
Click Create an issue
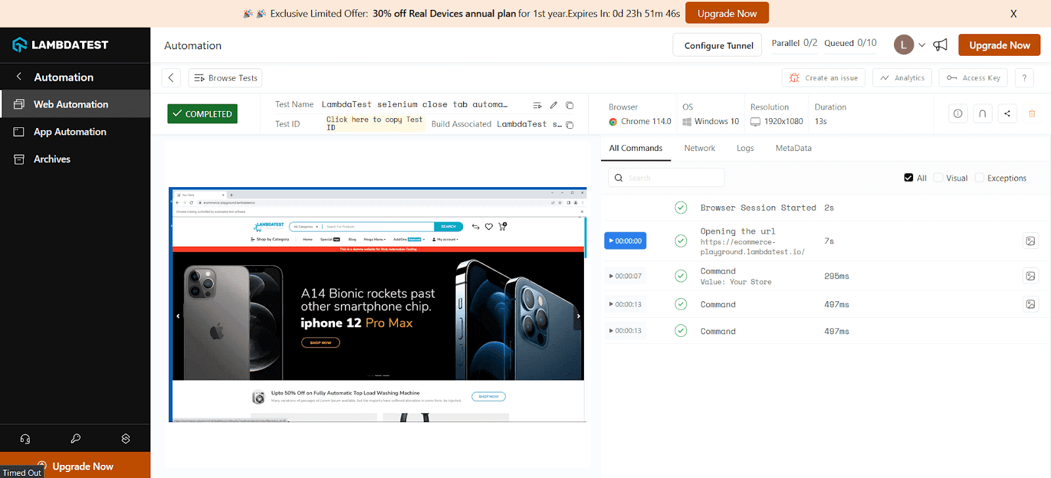824,77
